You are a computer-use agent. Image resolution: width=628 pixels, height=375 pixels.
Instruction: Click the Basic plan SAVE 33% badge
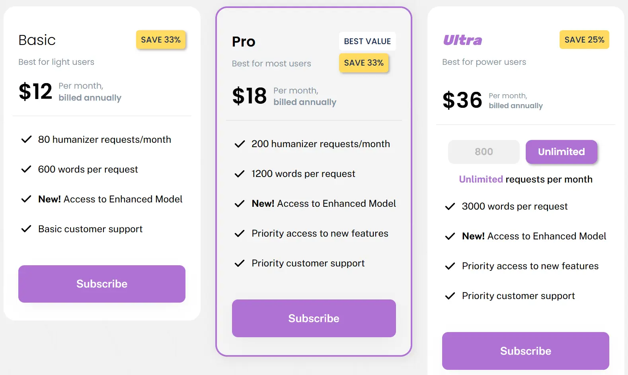[x=161, y=40]
